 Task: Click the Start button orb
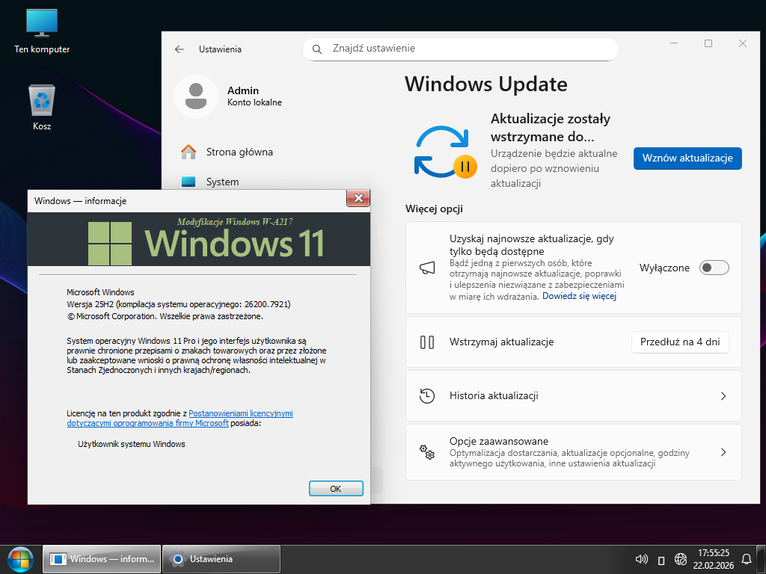pos(20,559)
